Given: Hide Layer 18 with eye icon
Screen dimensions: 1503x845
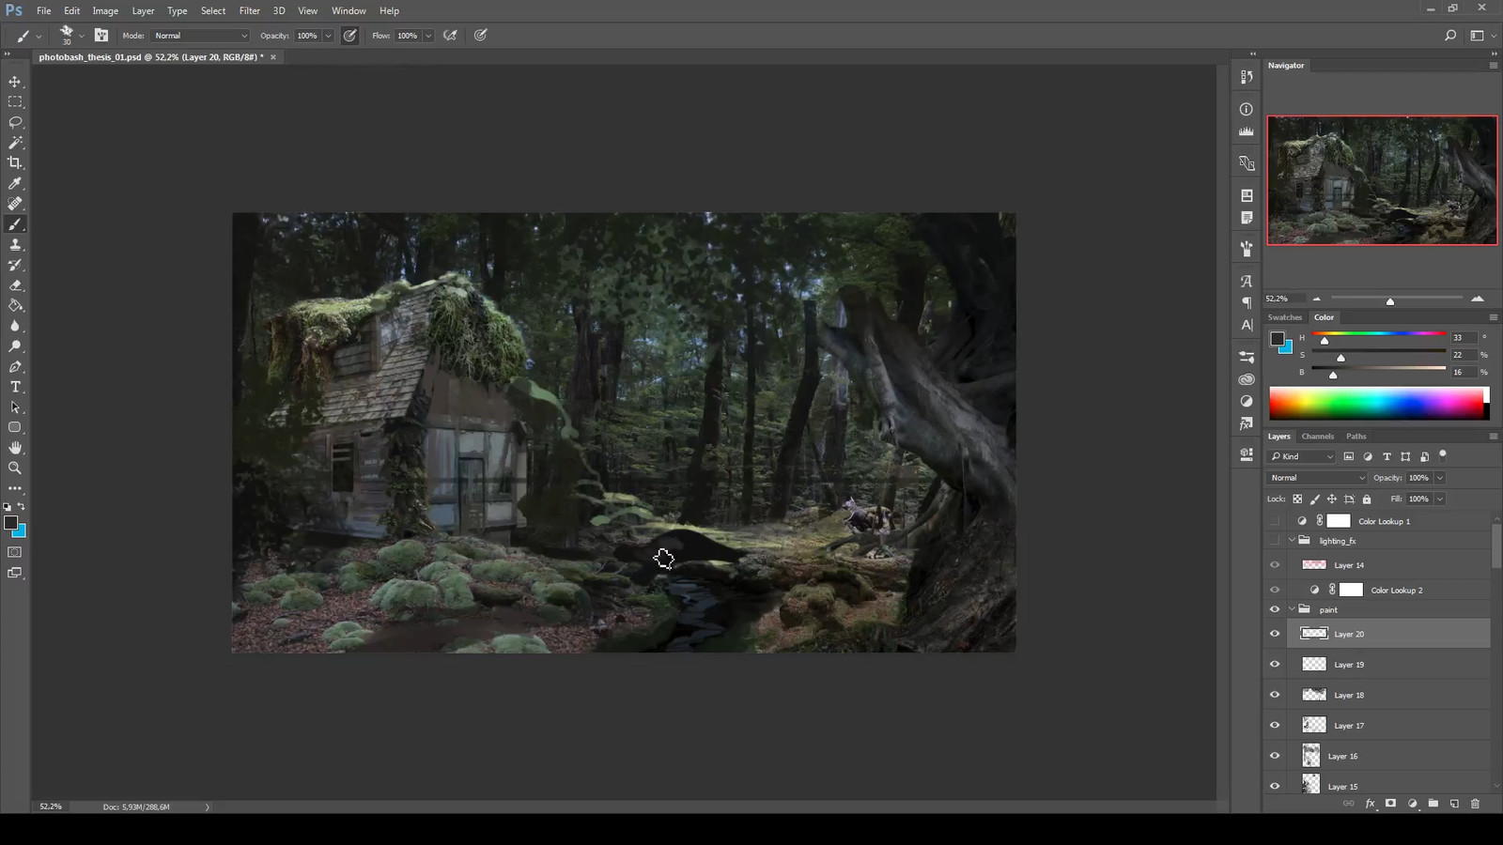Looking at the screenshot, I should [x=1275, y=695].
